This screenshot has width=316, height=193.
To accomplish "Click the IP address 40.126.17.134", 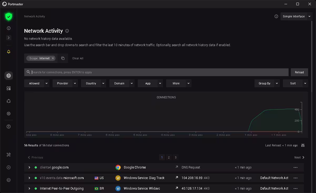I will coord(192,189).
